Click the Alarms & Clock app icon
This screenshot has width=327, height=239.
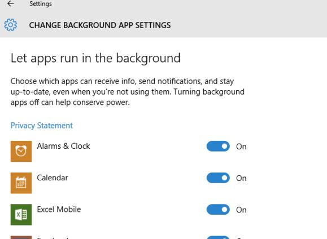pyautogui.click(x=21, y=152)
